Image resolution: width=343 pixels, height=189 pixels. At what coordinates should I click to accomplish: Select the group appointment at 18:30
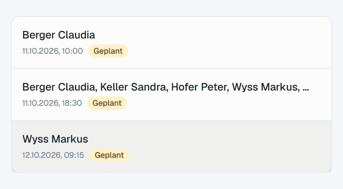coord(171,94)
